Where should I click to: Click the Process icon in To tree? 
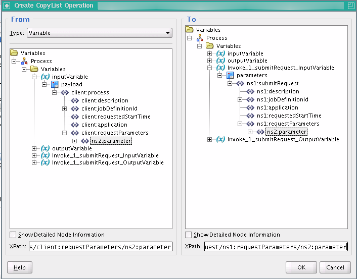coord(200,38)
